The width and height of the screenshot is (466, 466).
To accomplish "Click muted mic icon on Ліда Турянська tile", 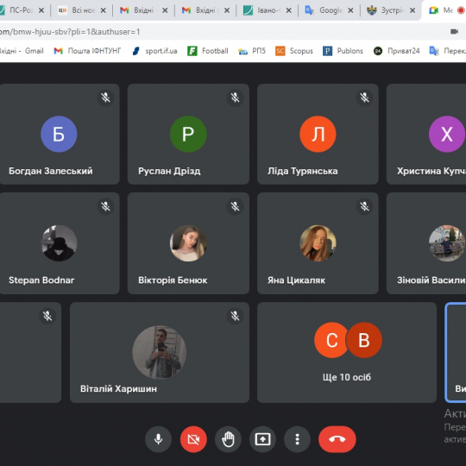I will click(x=364, y=98).
